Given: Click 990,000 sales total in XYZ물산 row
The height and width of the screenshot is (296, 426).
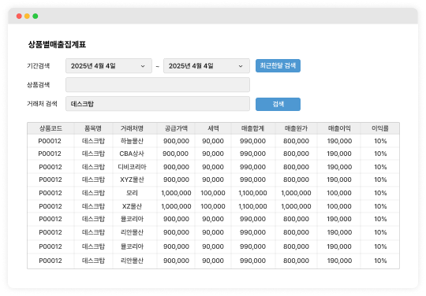Looking at the screenshot, I should 252,179.
